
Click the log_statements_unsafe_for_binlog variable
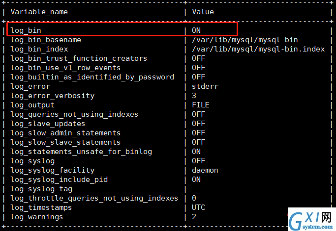81,152
